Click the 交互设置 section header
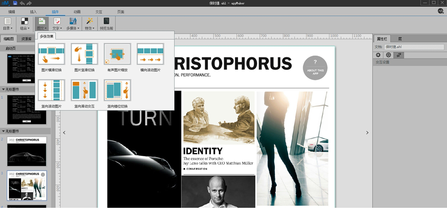Screen dimensions: 447x216 pos(410,62)
